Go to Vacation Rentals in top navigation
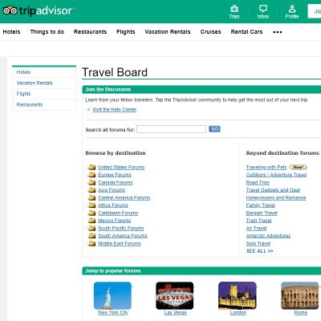The width and height of the screenshot is (321, 321). tap(168, 32)
